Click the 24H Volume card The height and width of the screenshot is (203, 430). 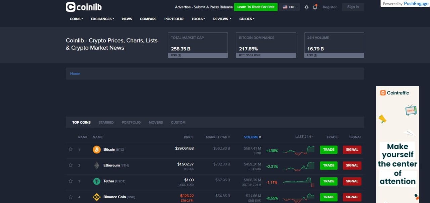(334, 45)
